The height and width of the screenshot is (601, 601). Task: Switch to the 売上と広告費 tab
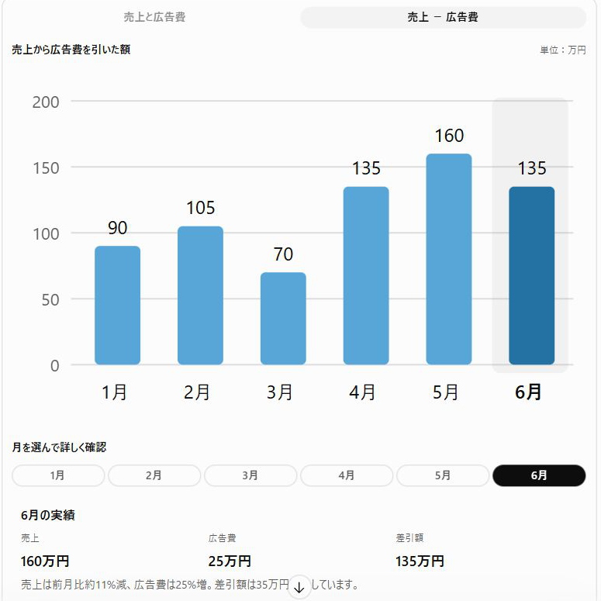[154, 17]
